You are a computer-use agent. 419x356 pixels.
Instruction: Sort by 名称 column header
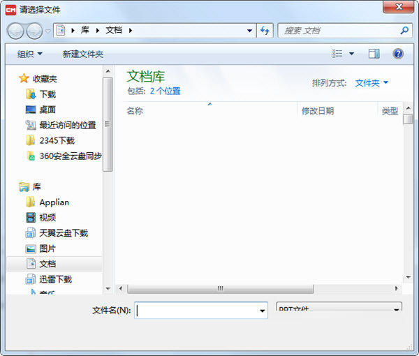(135, 110)
